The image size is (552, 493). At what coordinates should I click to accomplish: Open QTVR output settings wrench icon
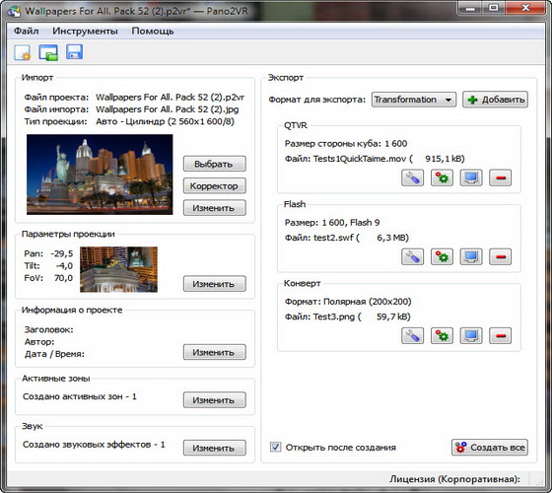[x=412, y=177]
